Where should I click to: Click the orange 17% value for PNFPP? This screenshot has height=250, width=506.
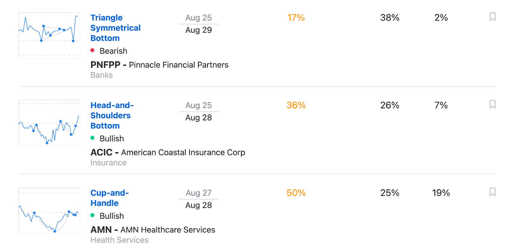pos(296,18)
